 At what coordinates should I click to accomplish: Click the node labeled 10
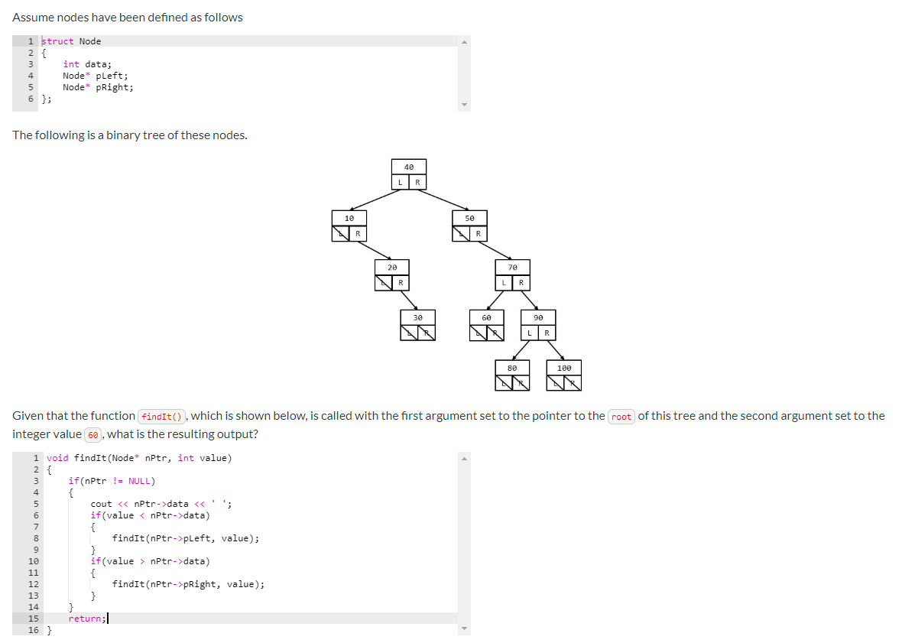[x=350, y=218]
